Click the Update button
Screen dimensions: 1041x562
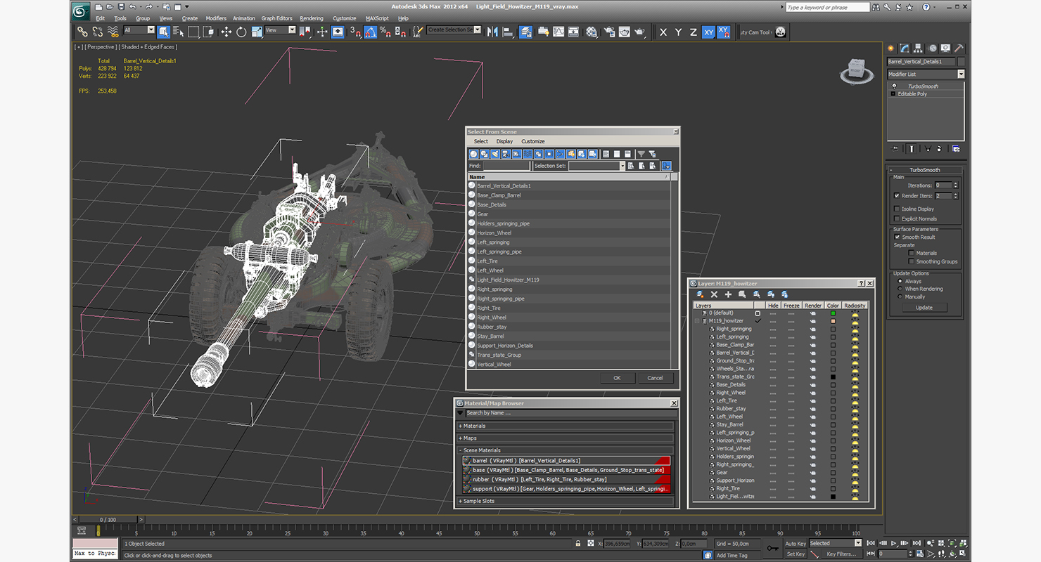point(924,308)
